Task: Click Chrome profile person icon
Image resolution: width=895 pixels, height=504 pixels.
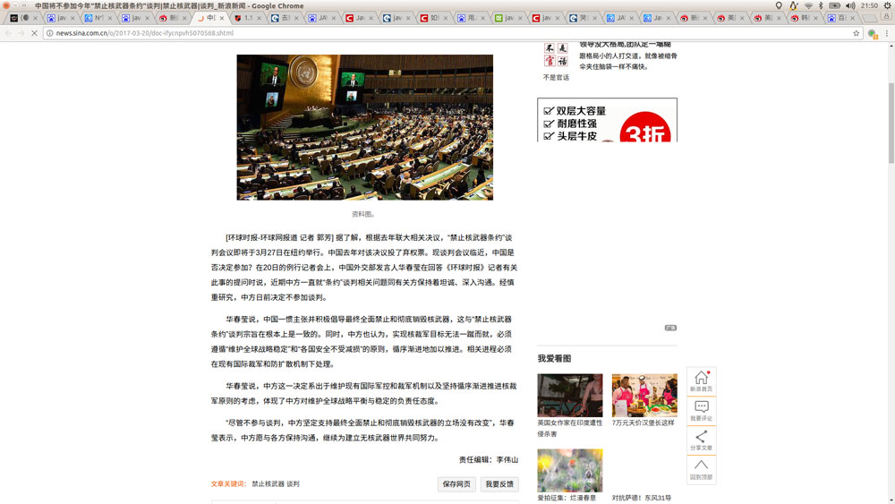Action: click(886, 16)
